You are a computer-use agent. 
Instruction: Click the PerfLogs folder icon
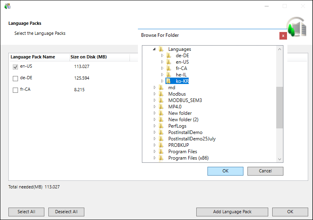pyautogui.click(x=161, y=126)
